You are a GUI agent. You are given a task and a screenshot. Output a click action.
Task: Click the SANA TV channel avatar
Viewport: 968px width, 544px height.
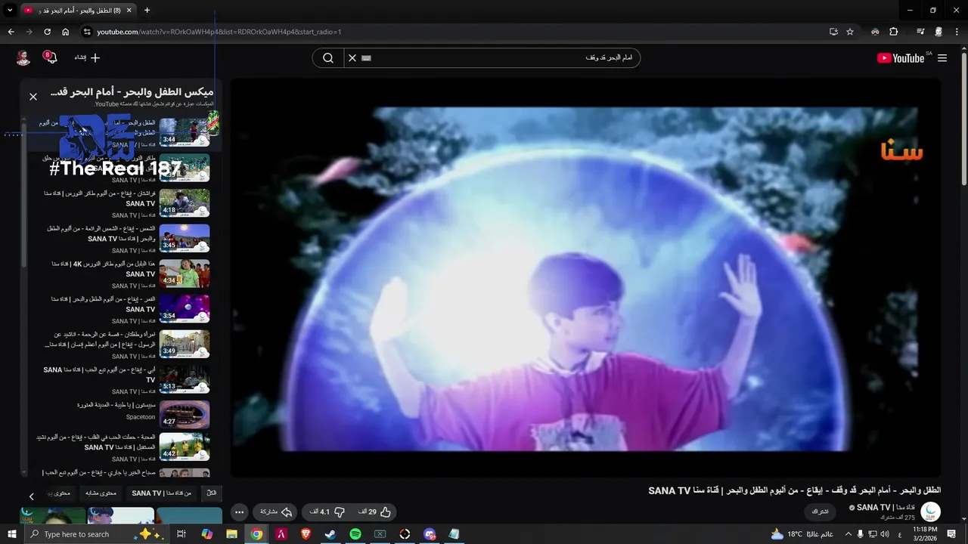(x=931, y=512)
